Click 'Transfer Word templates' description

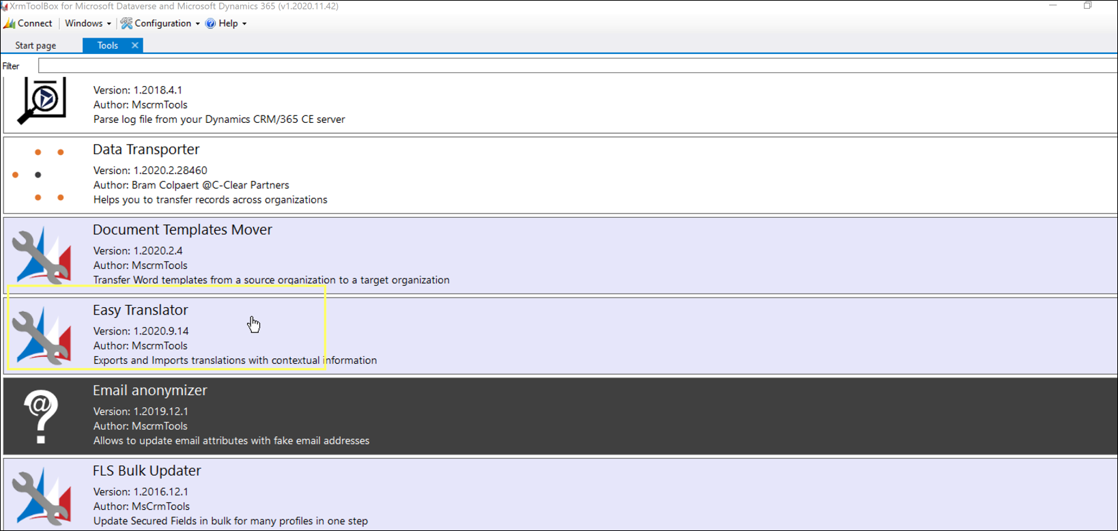[x=271, y=280]
